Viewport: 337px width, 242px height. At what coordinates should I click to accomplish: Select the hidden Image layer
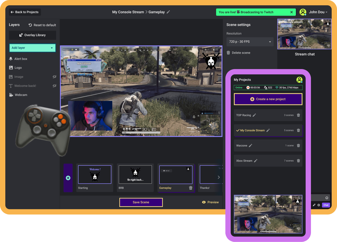tap(16, 77)
